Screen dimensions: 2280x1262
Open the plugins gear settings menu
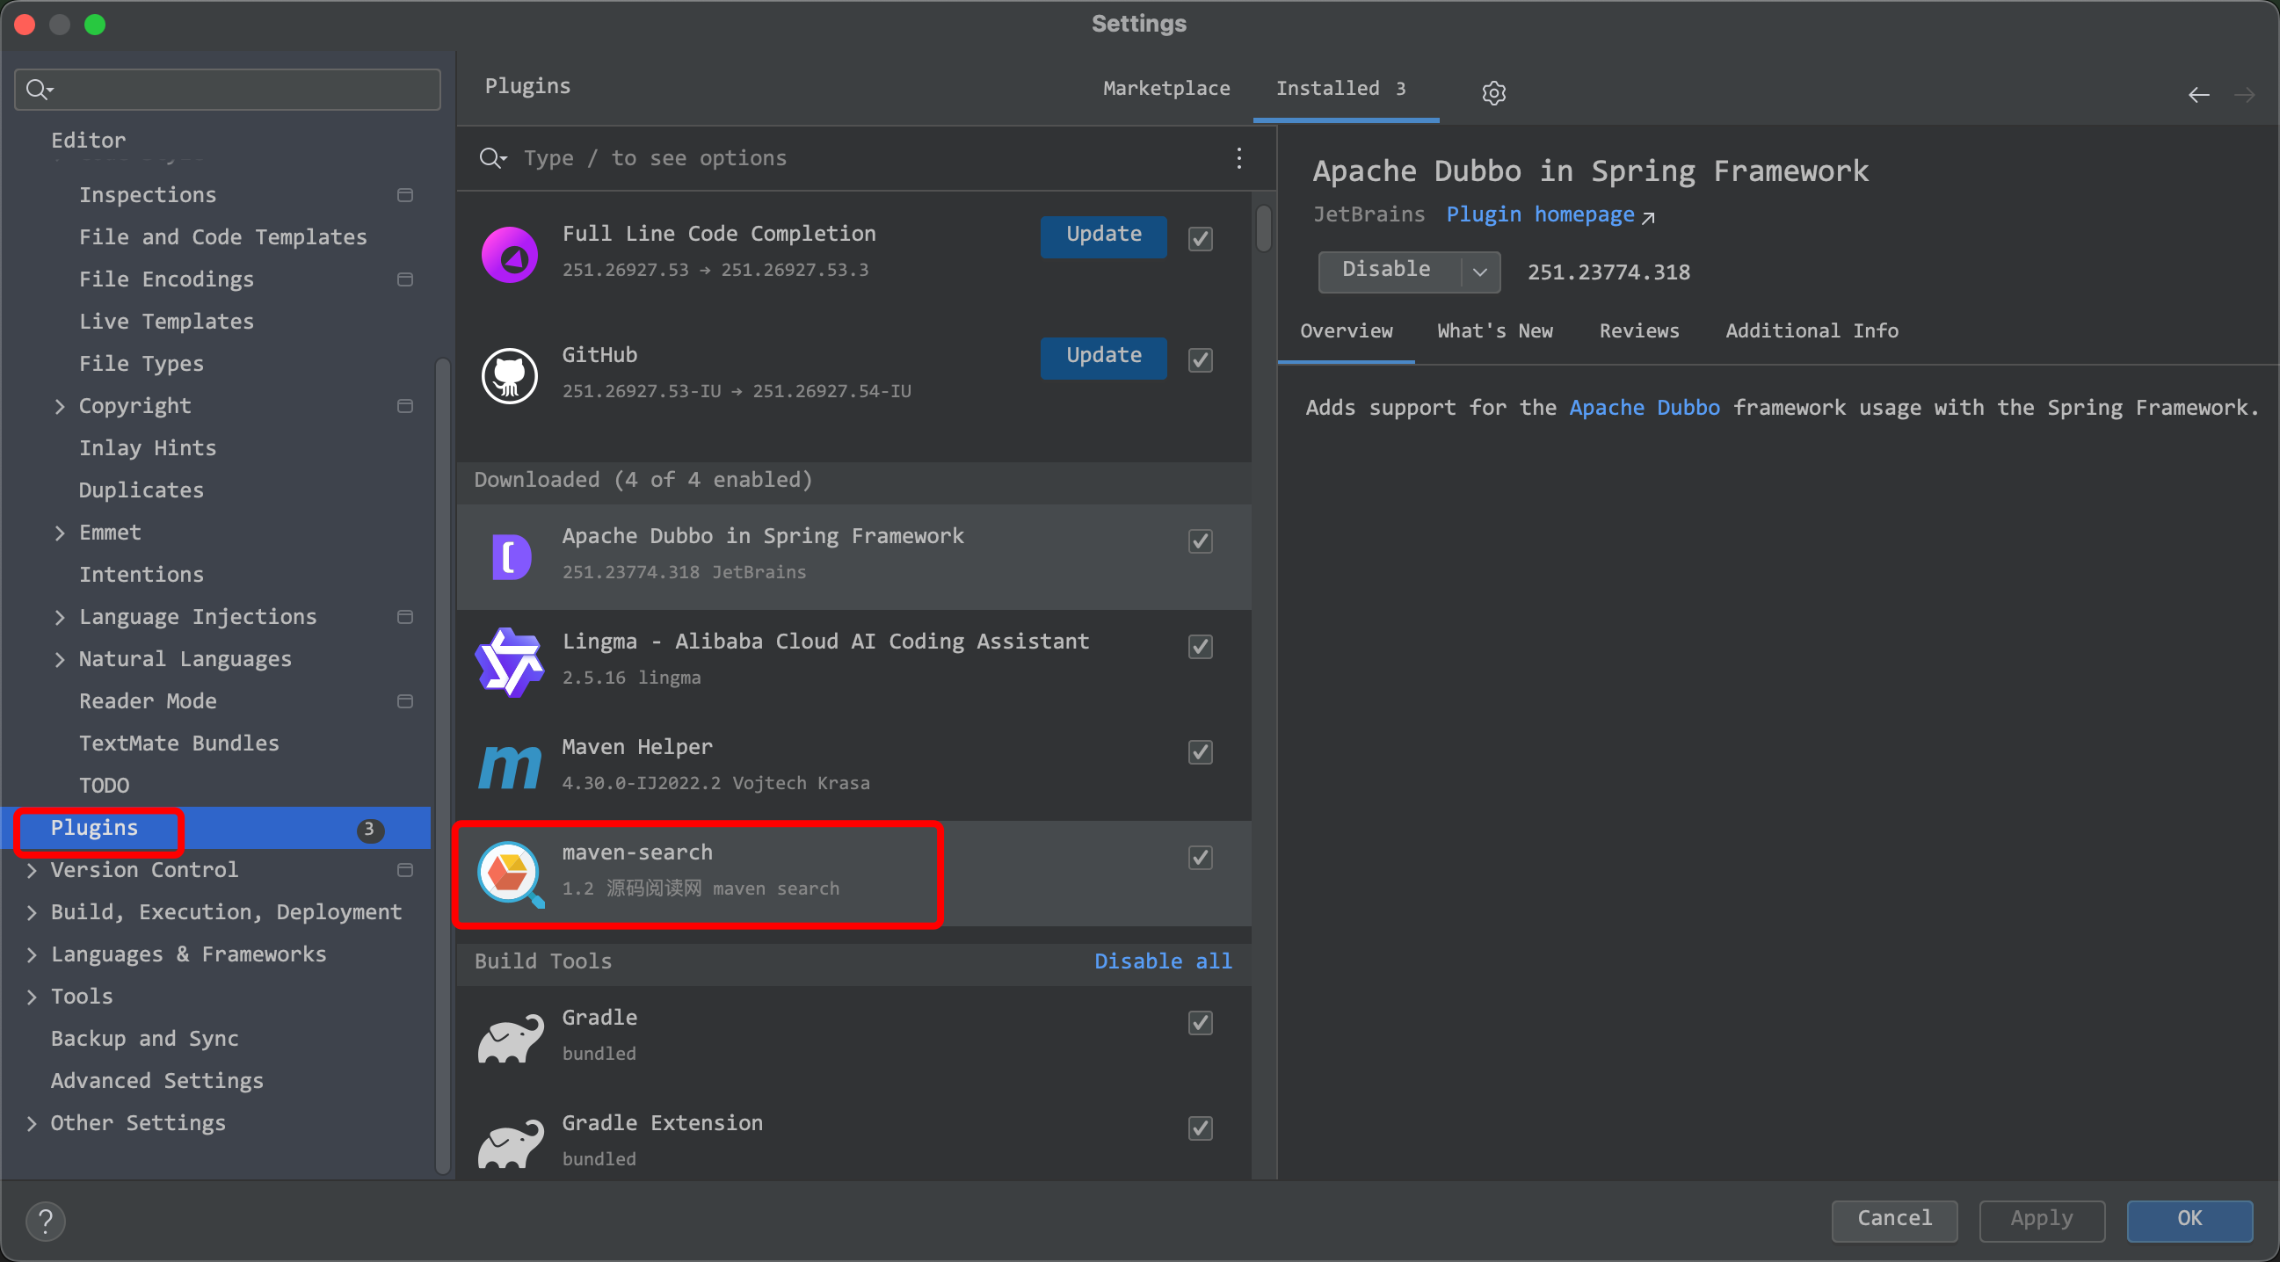pos(1493,92)
